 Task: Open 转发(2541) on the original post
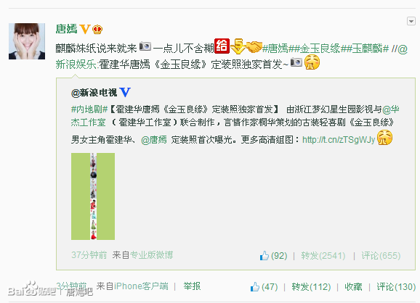coord(323,256)
